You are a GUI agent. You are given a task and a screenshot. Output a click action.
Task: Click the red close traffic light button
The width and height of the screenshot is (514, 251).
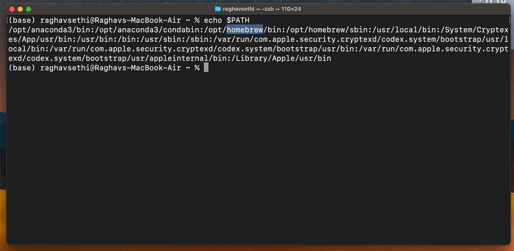click(12, 9)
